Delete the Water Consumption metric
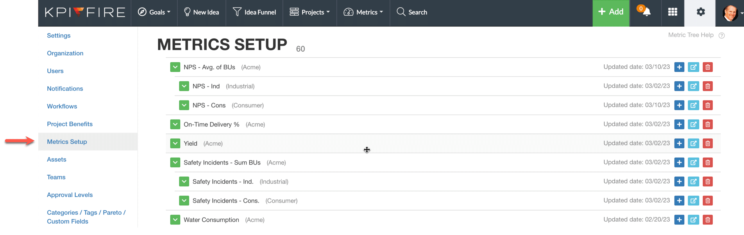 (x=707, y=220)
